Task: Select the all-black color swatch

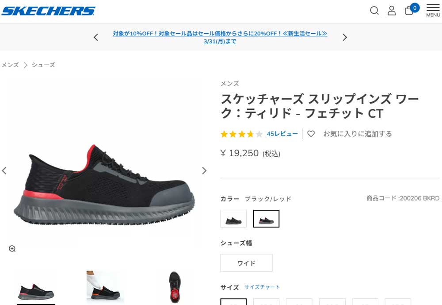Action: [233, 219]
